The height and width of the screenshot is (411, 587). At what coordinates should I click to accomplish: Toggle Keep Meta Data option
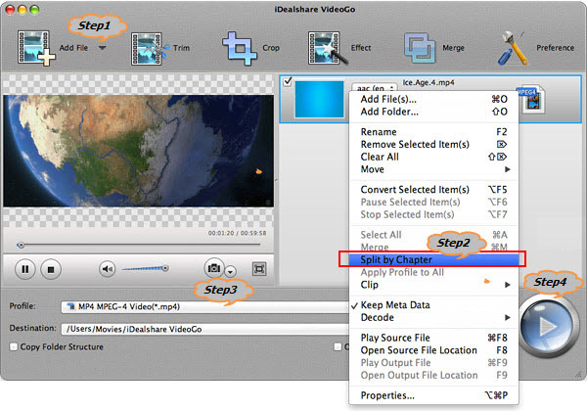coord(433,304)
